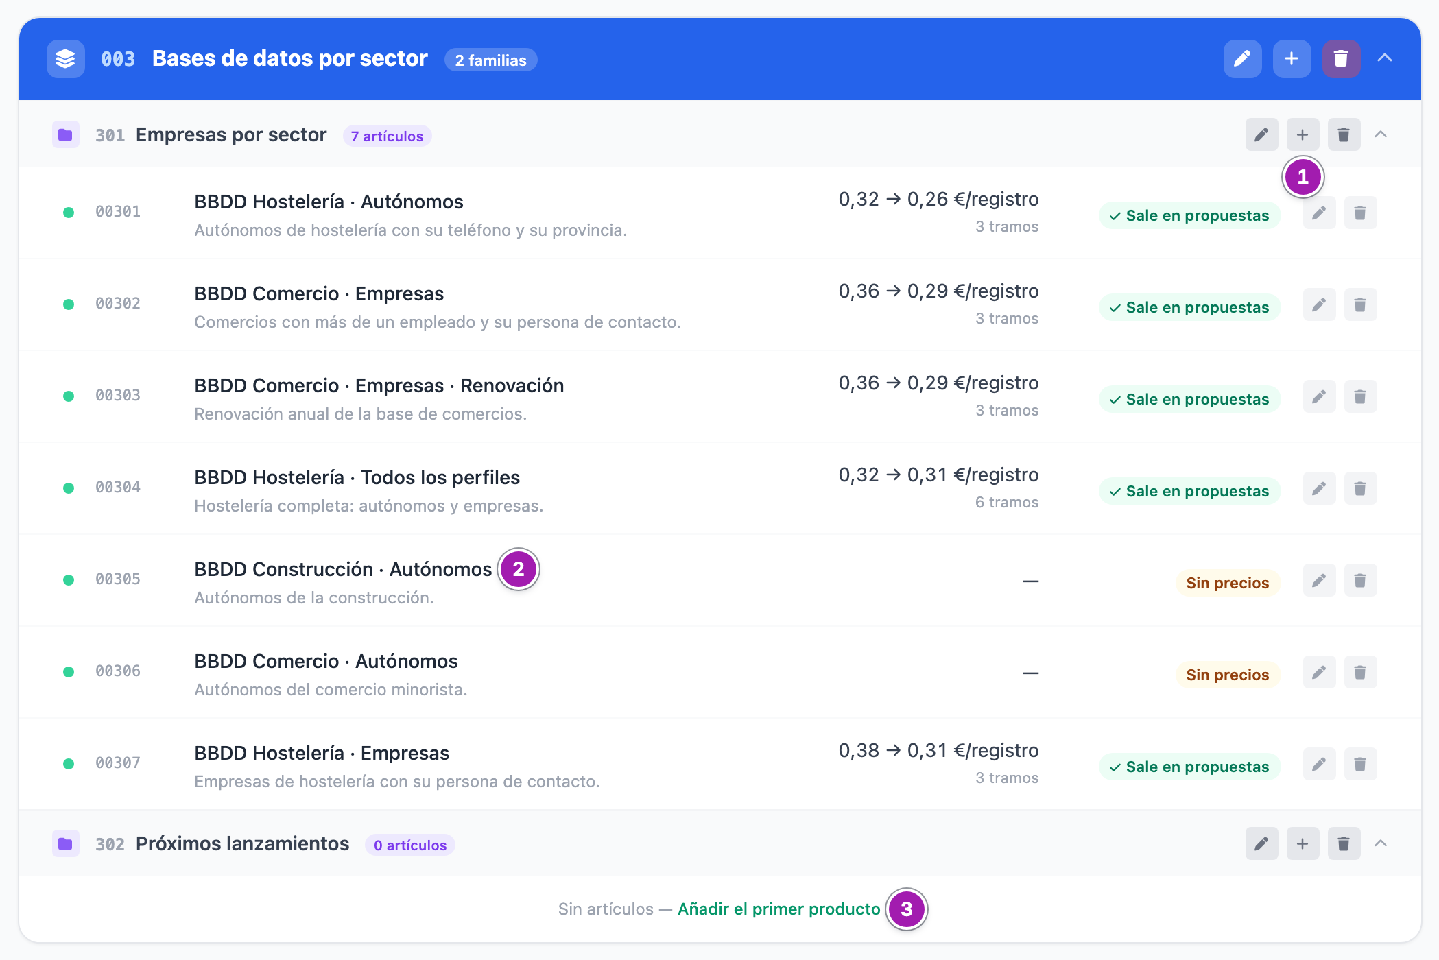This screenshot has height=960, width=1439.
Task: Toggle active status dot of article 00305
Action: 69,580
